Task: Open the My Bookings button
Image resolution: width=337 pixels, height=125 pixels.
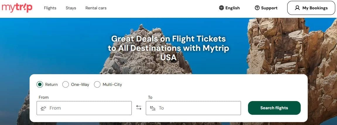Action: (311, 8)
